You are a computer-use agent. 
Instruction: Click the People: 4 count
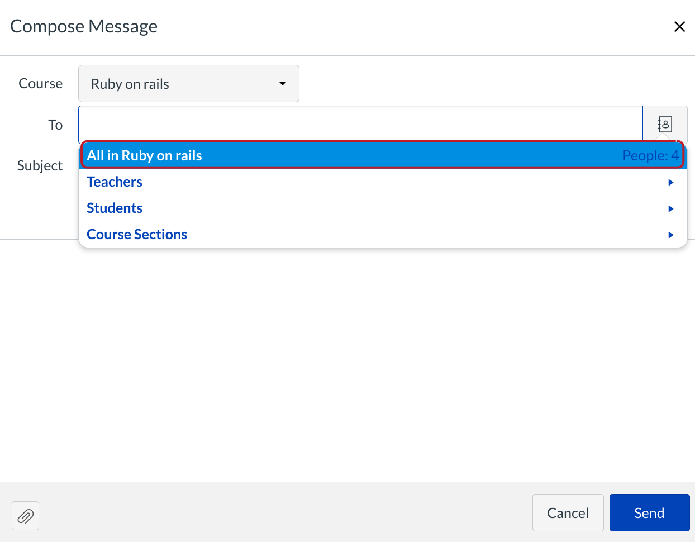pyautogui.click(x=650, y=155)
